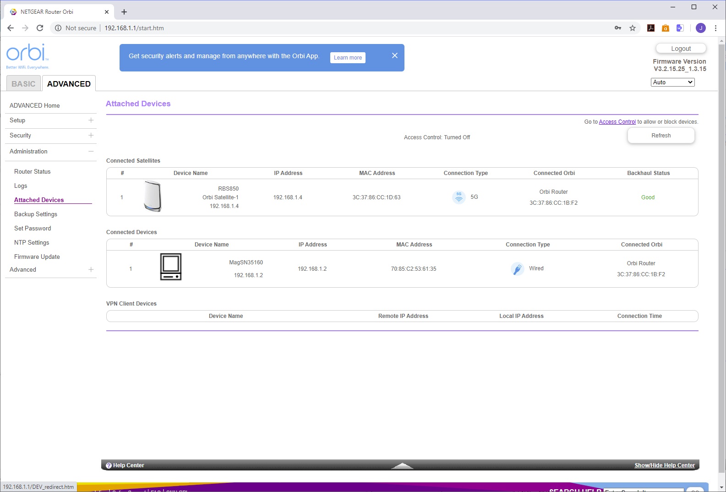726x492 pixels.
Task: Open the saved passwords key icon
Action: [618, 28]
